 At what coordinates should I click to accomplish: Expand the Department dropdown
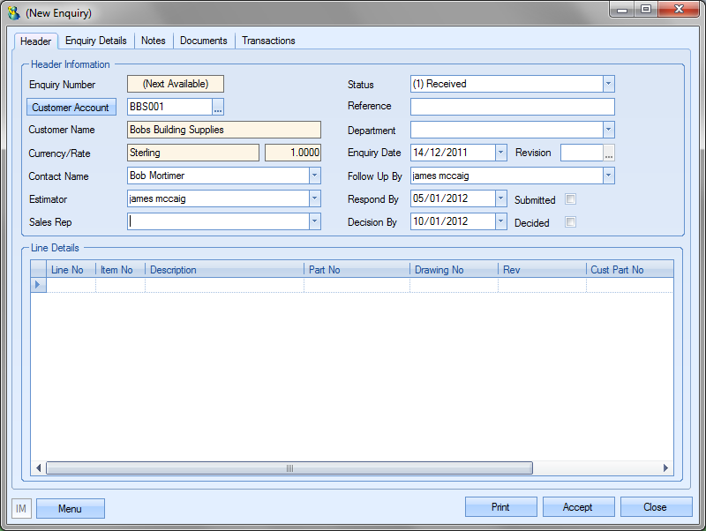click(608, 130)
